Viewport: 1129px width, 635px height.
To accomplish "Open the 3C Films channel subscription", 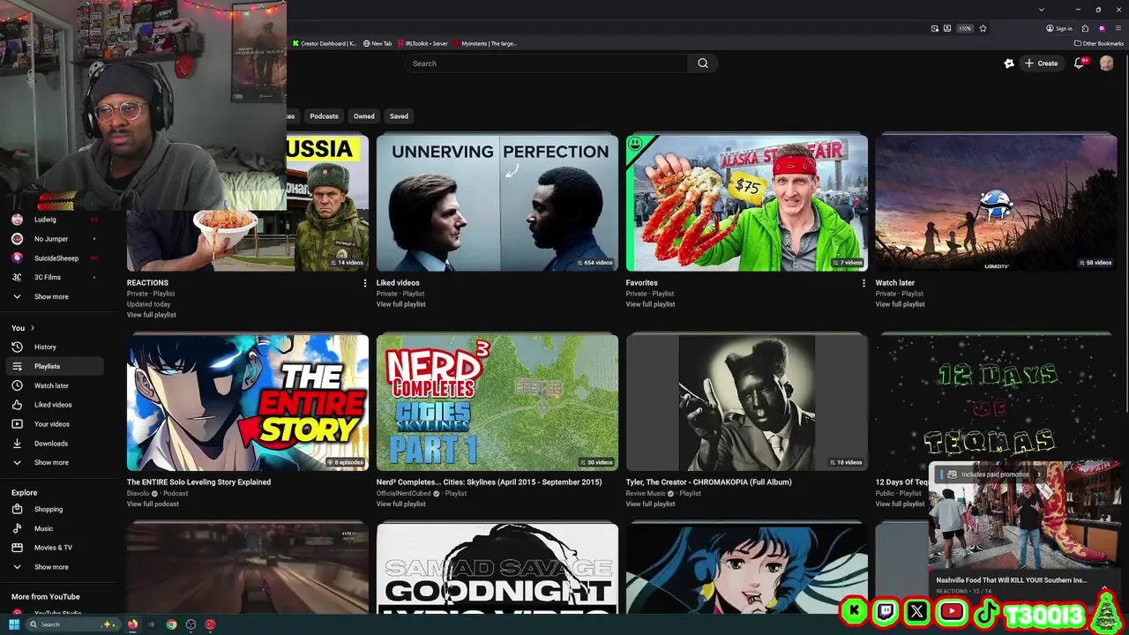I will pyautogui.click(x=56, y=278).
